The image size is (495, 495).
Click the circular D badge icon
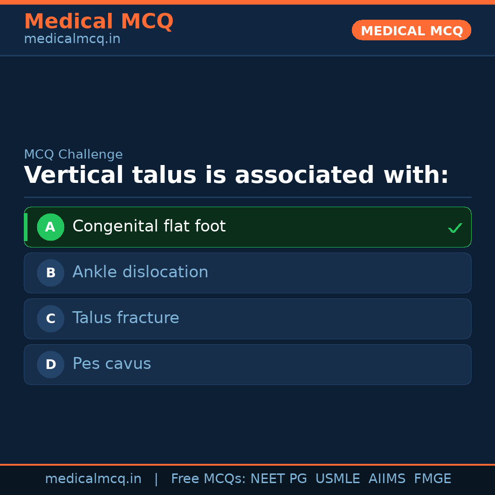(x=50, y=364)
